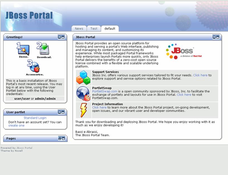This screenshot has width=228, height=175.
Task: Minimize the User portlet window
Action: tap(59, 112)
